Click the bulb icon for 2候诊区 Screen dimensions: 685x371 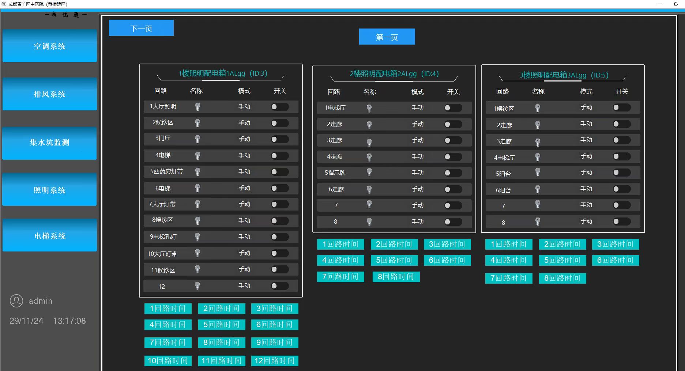tap(197, 123)
